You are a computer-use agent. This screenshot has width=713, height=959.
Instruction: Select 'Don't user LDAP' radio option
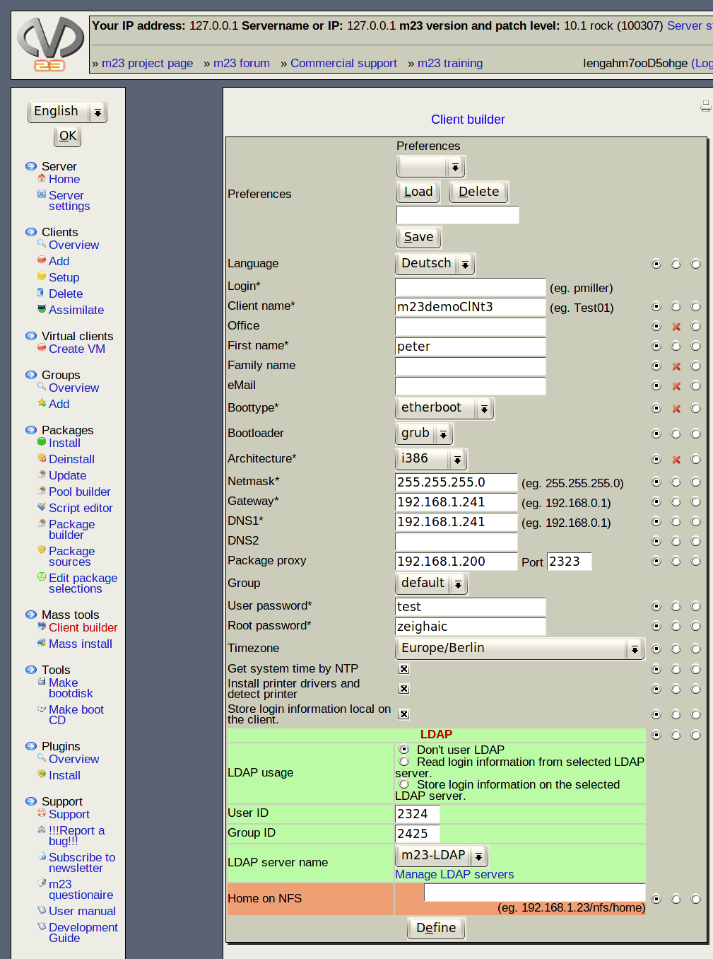[404, 749]
